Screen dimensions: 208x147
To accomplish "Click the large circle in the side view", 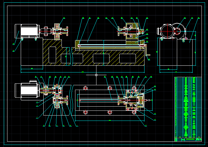I will point(167,31).
